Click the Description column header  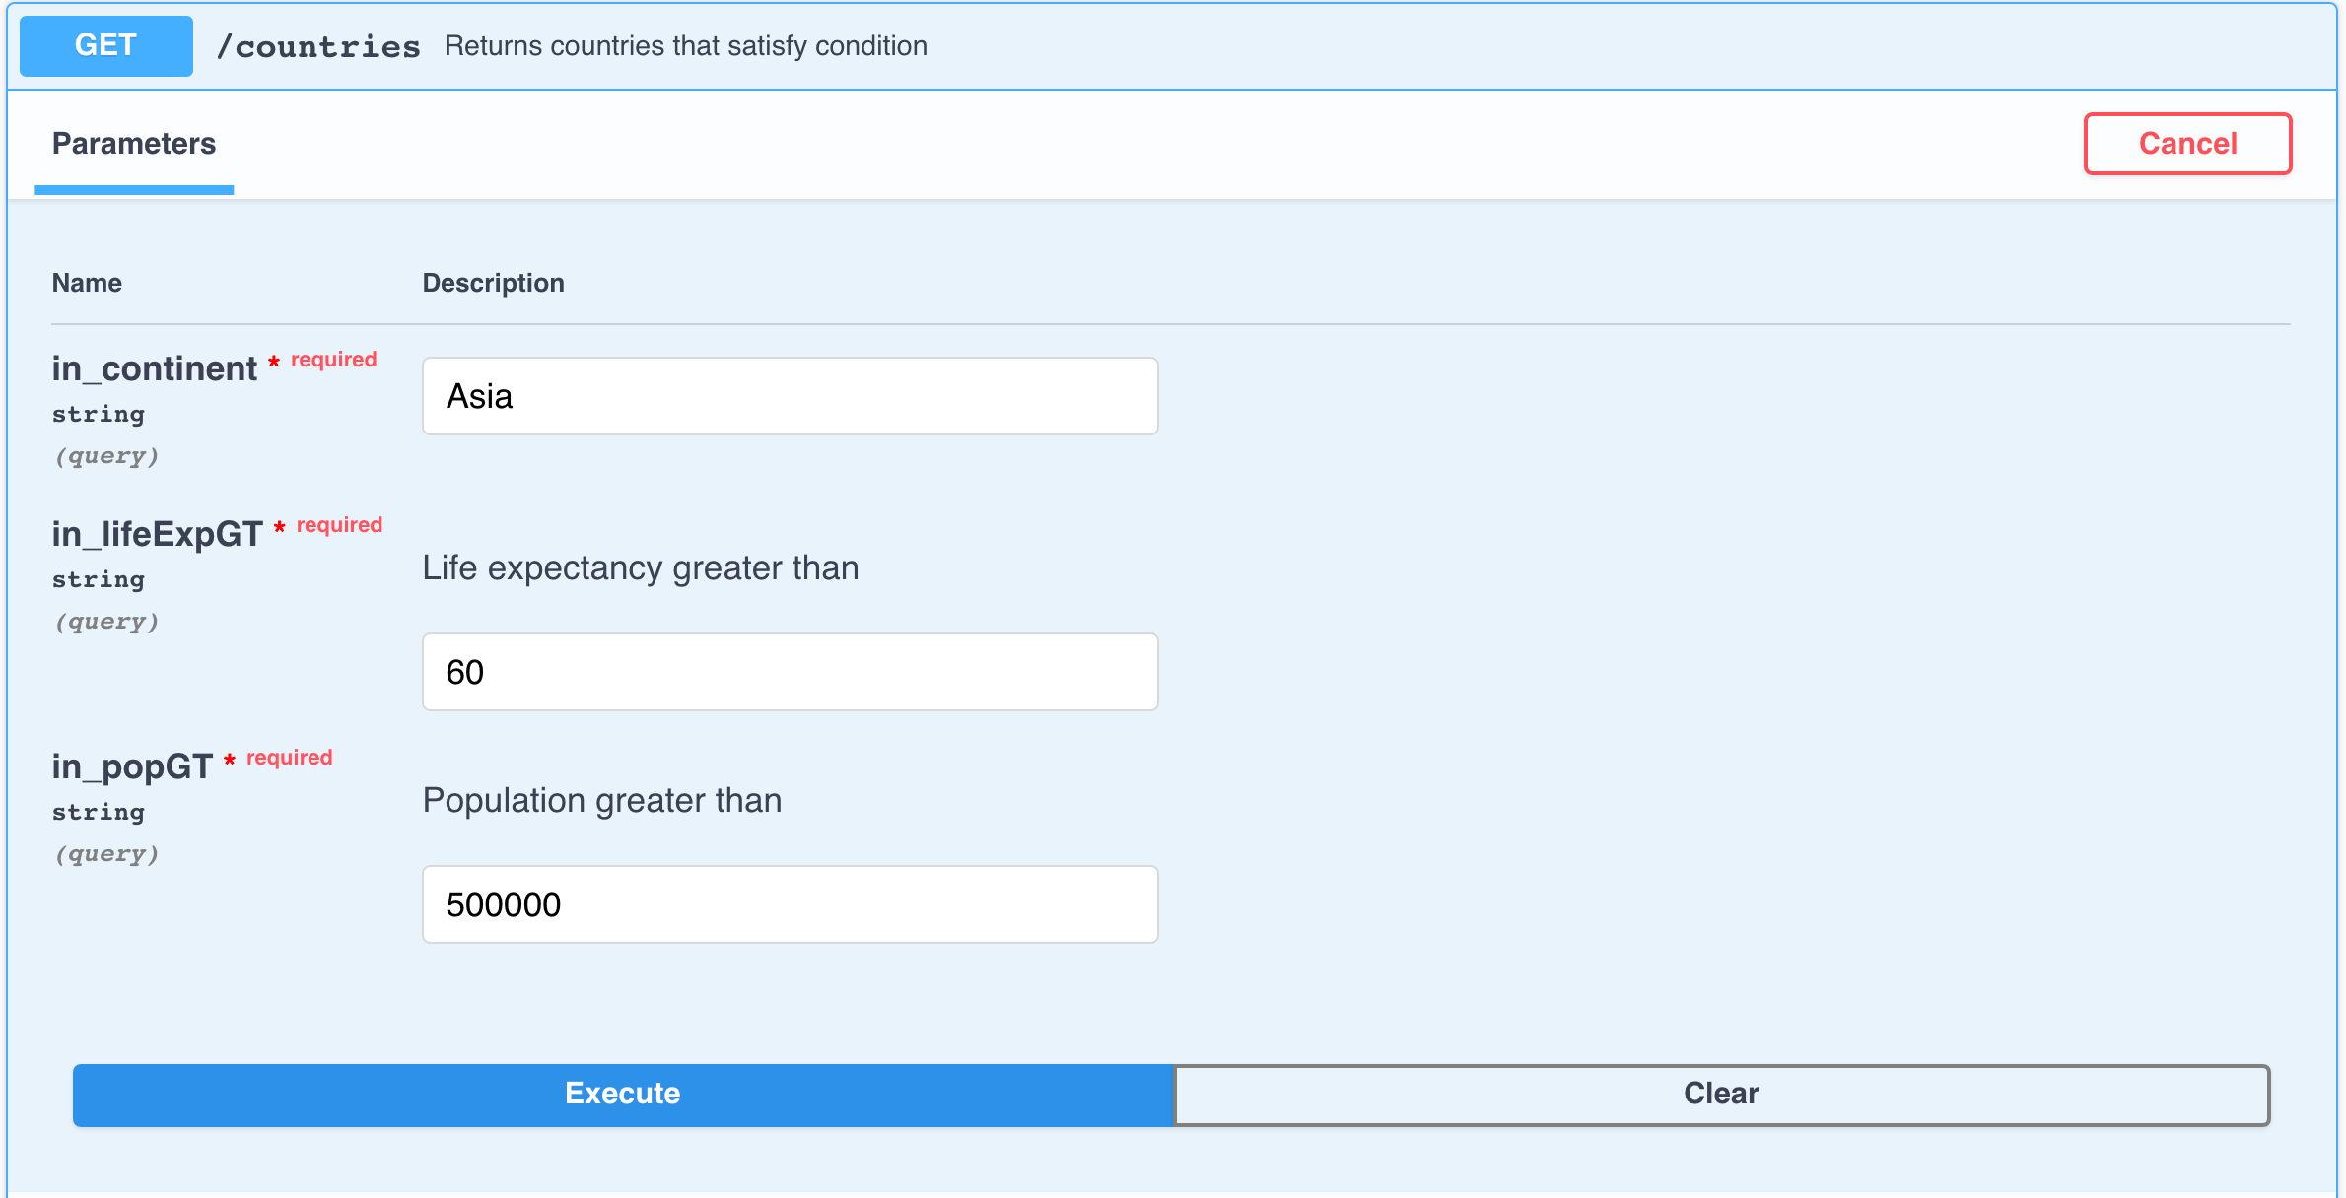point(494,283)
